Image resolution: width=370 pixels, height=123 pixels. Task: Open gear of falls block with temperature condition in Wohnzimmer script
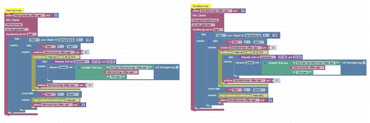coord(11,39)
